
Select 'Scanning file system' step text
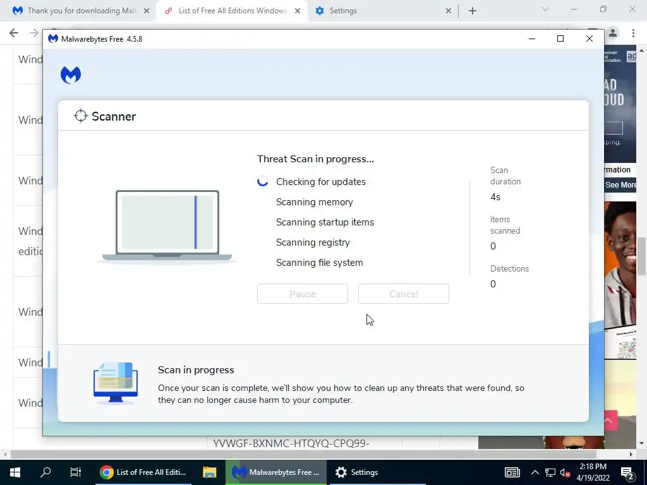coord(319,263)
